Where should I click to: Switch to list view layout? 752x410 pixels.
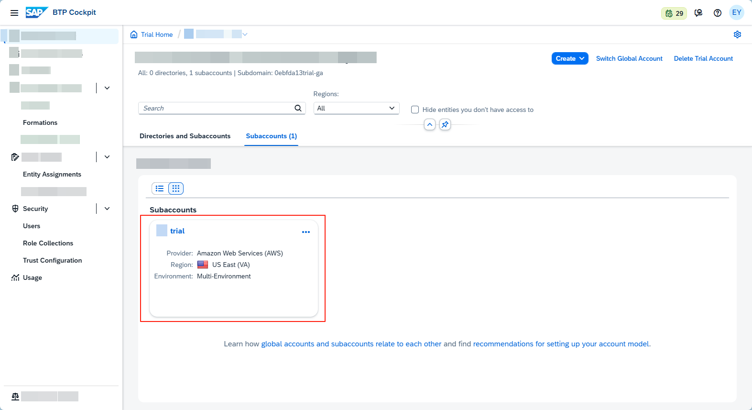(x=160, y=188)
